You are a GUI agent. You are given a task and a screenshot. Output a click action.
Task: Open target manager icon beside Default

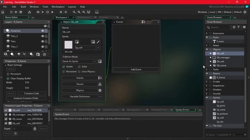245,12
